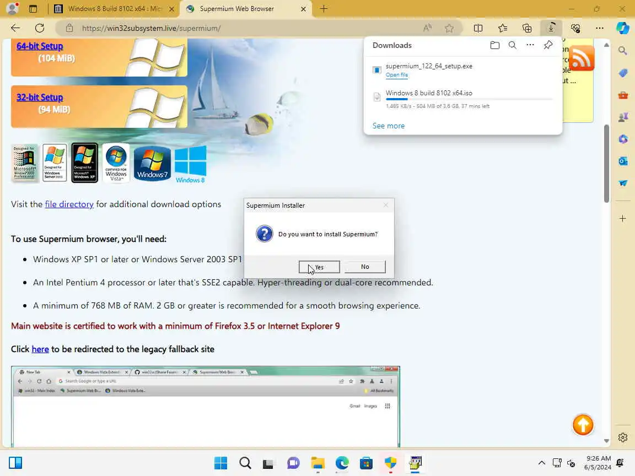Add a site to sidebar with plus
This screenshot has height=476, width=635.
tap(623, 219)
